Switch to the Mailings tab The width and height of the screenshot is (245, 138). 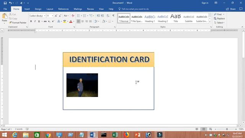coord(78,9)
